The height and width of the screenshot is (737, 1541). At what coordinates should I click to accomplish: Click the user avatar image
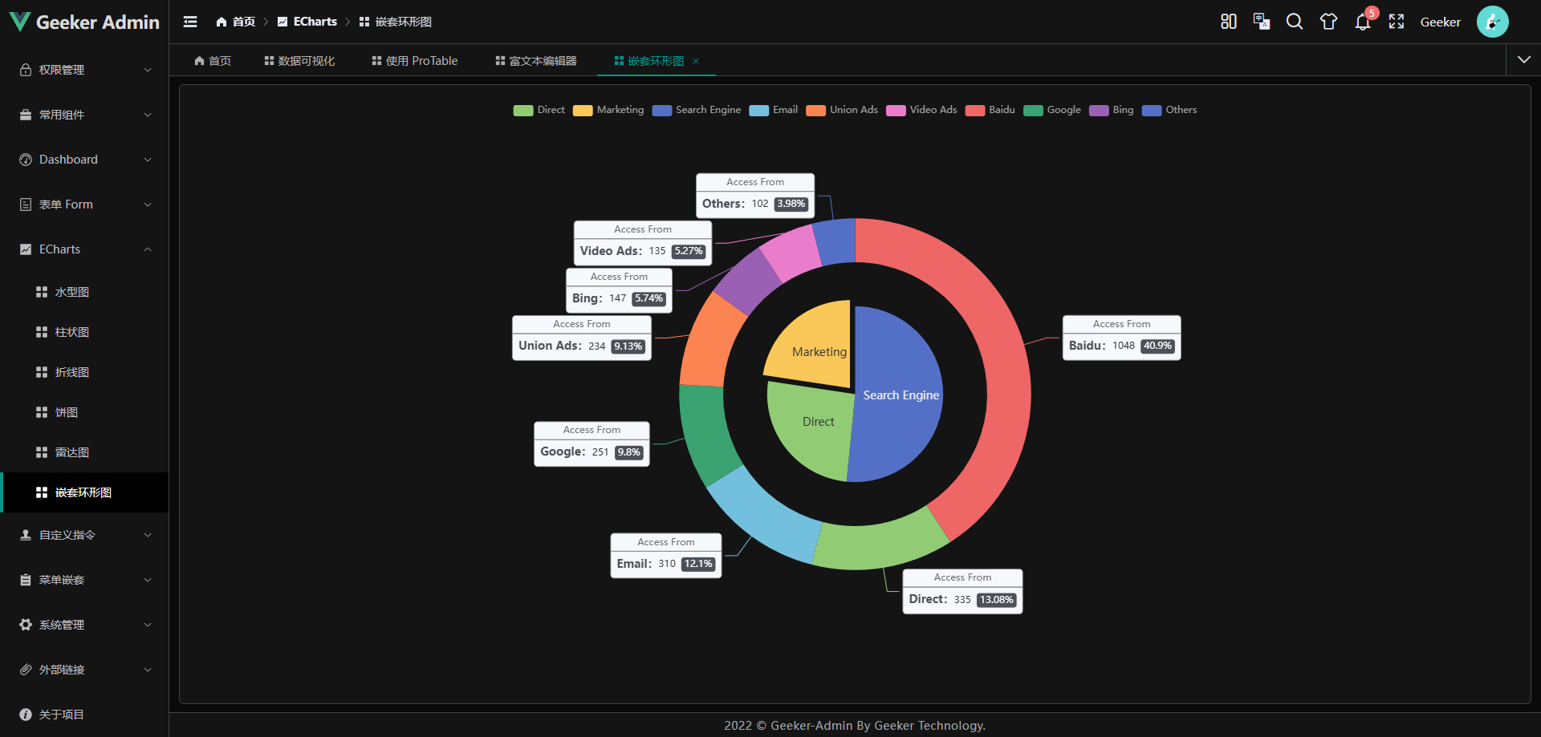click(x=1491, y=22)
